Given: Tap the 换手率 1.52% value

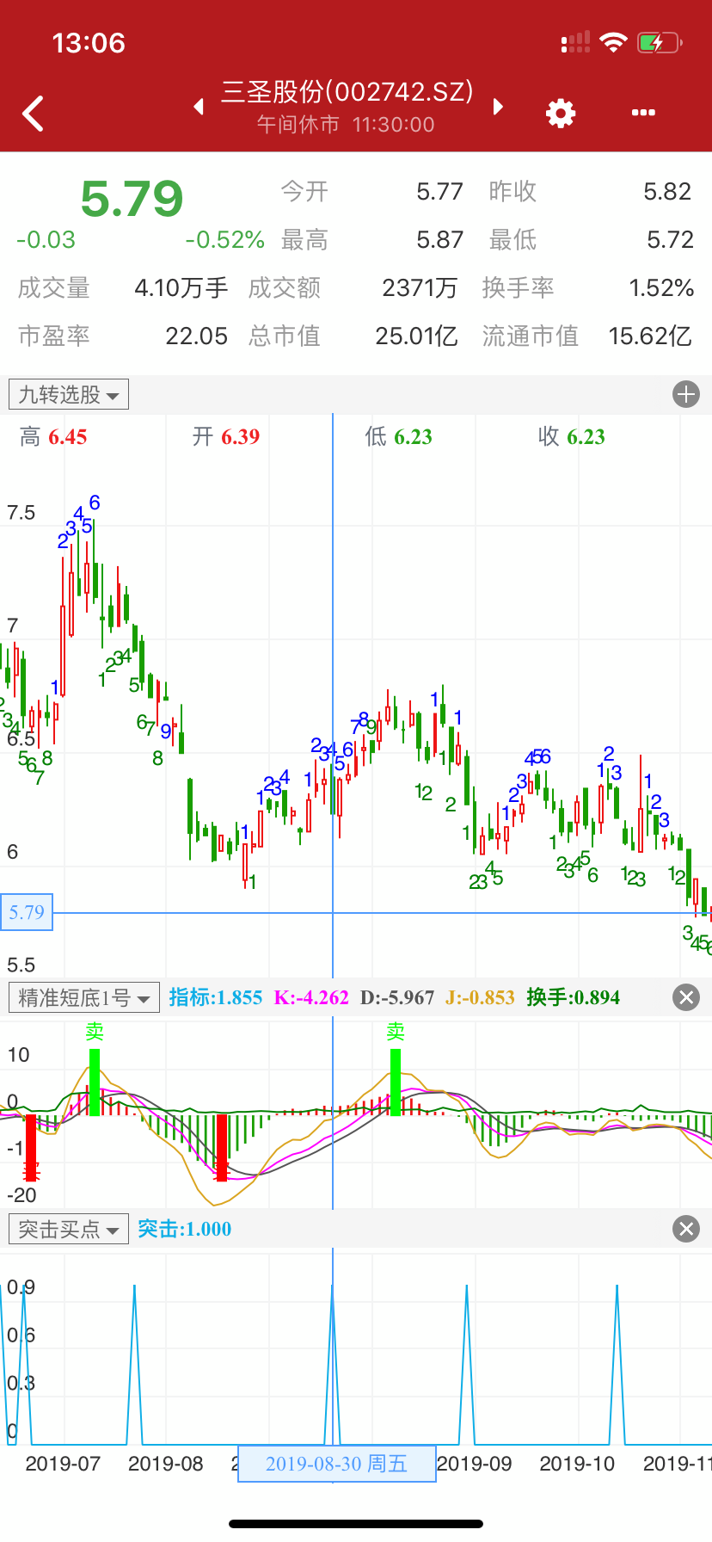Looking at the screenshot, I should pos(660,287).
